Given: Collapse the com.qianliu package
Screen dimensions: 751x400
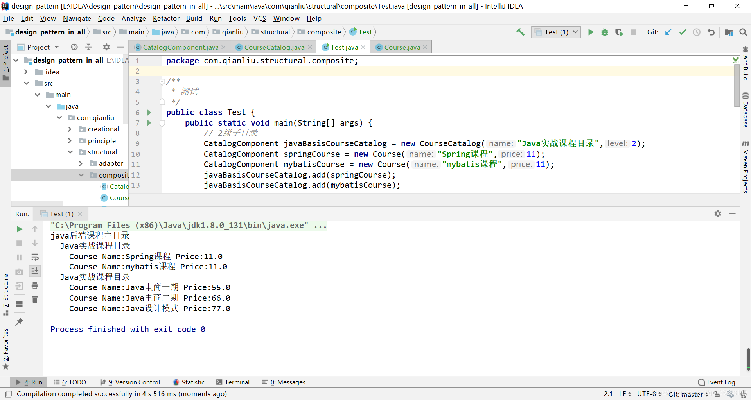Looking at the screenshot, I should [x=59, y=118].
